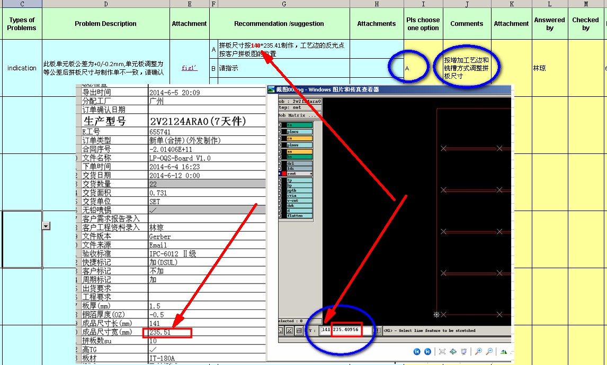Viewport: 607px width, 365px height.
Task: Click the indication cell
Action: tap(22, 68)
